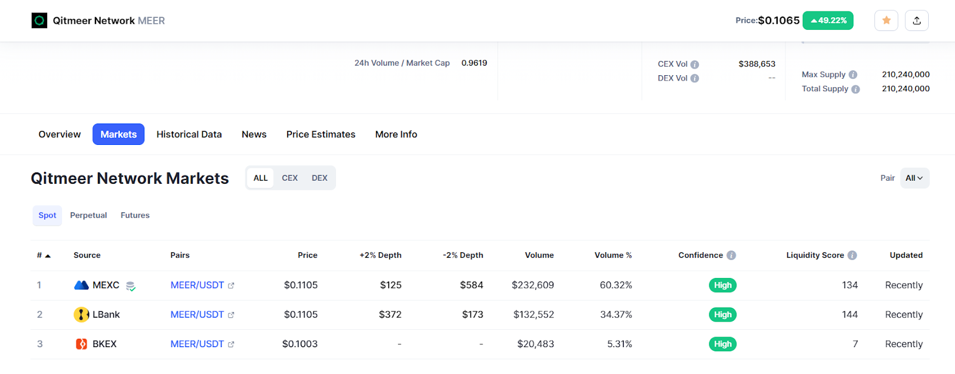Click MEXC proof-of-reserves verified icon
955x374 pixels.
131,286
